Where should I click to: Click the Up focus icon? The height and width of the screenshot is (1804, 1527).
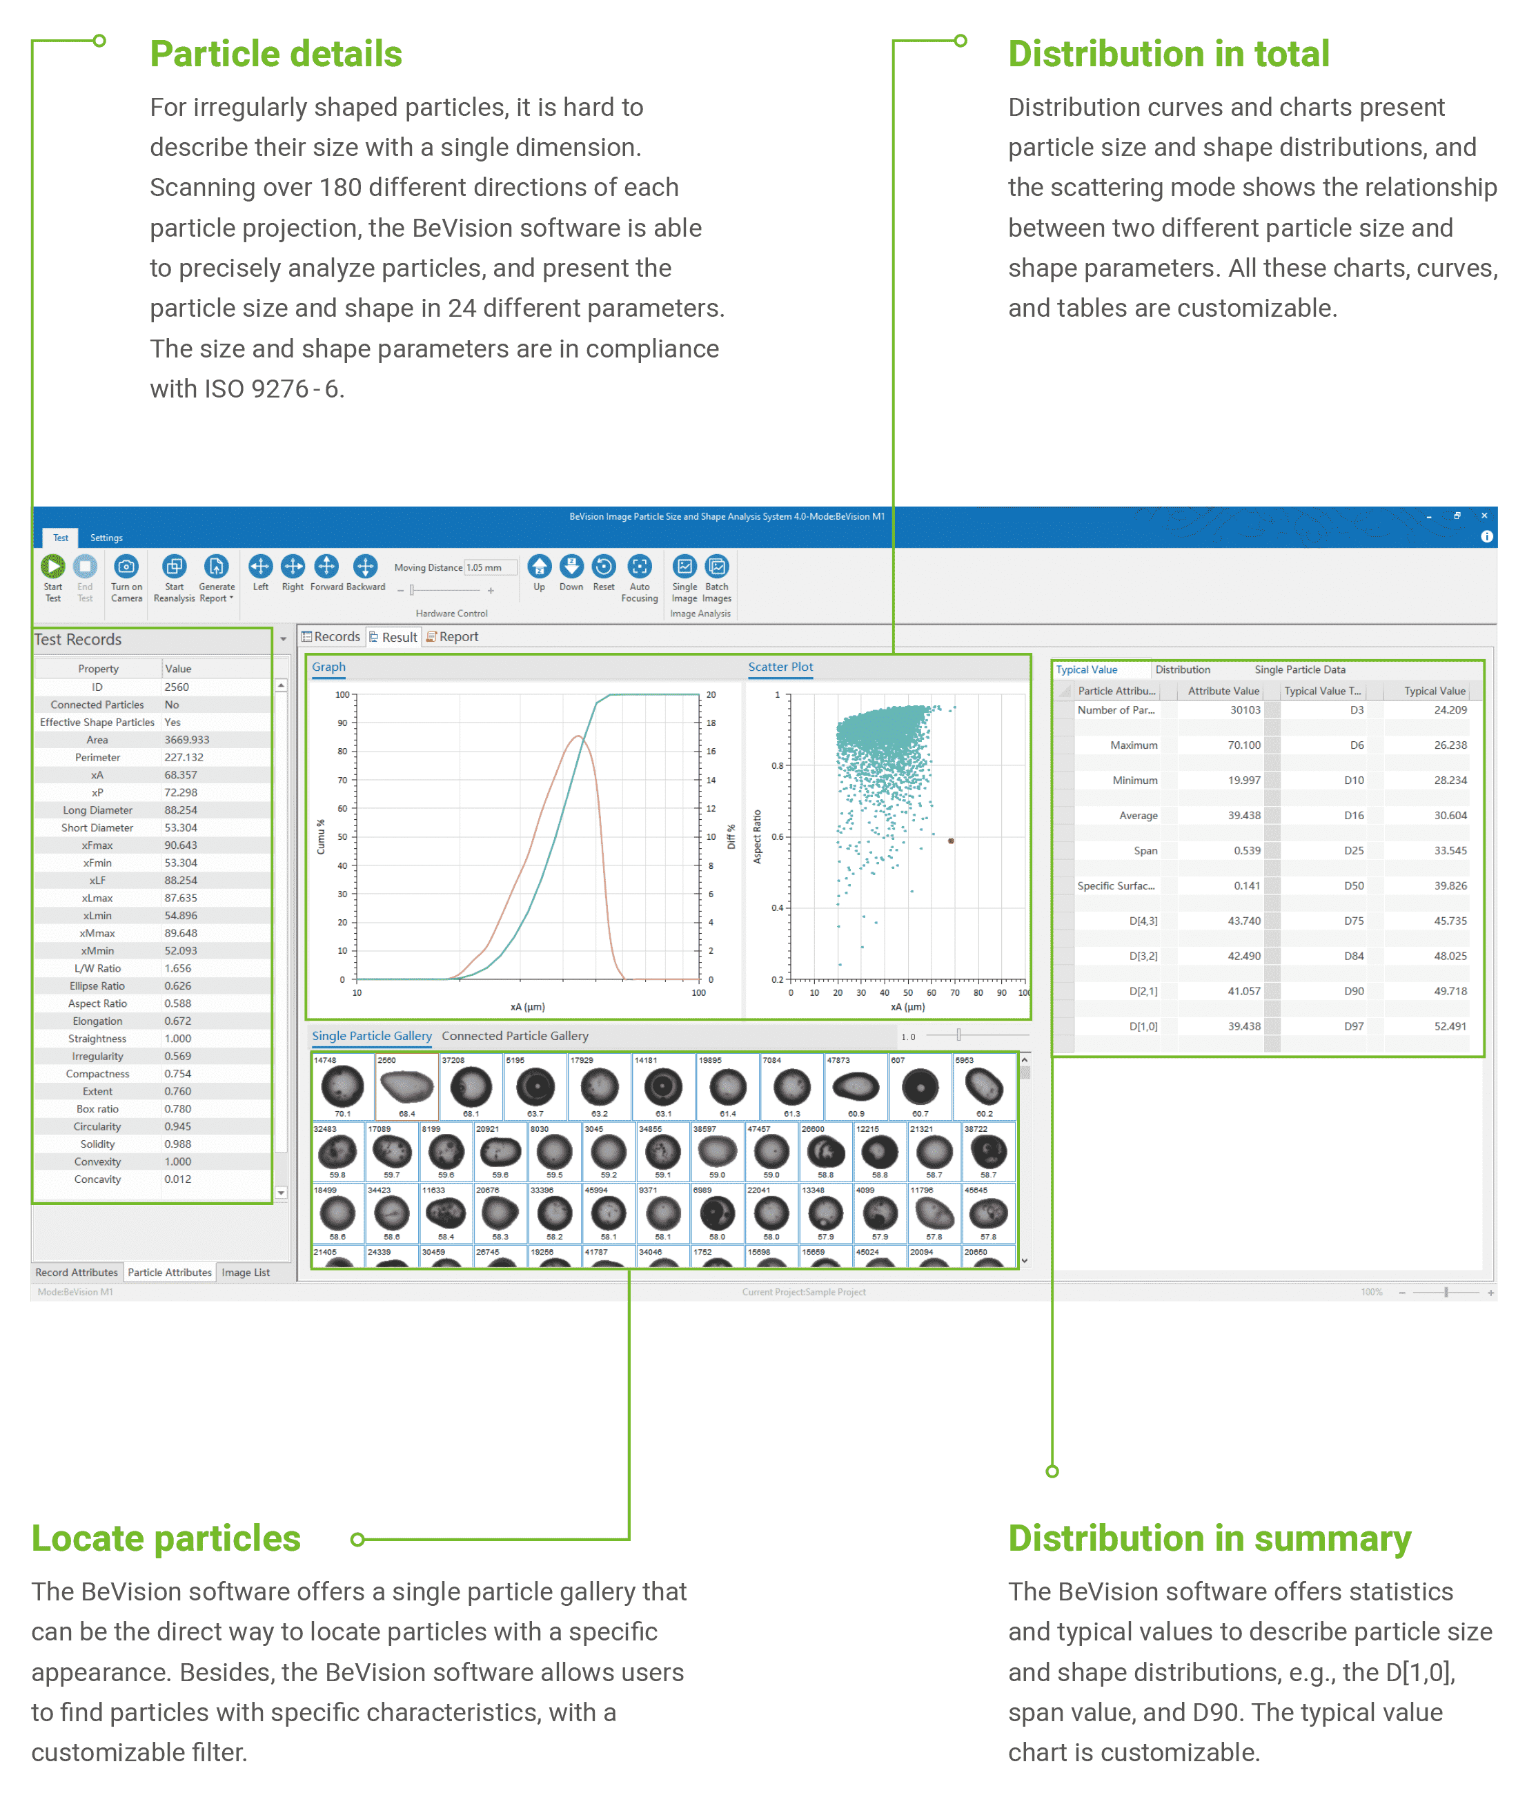tap(540, 567)
